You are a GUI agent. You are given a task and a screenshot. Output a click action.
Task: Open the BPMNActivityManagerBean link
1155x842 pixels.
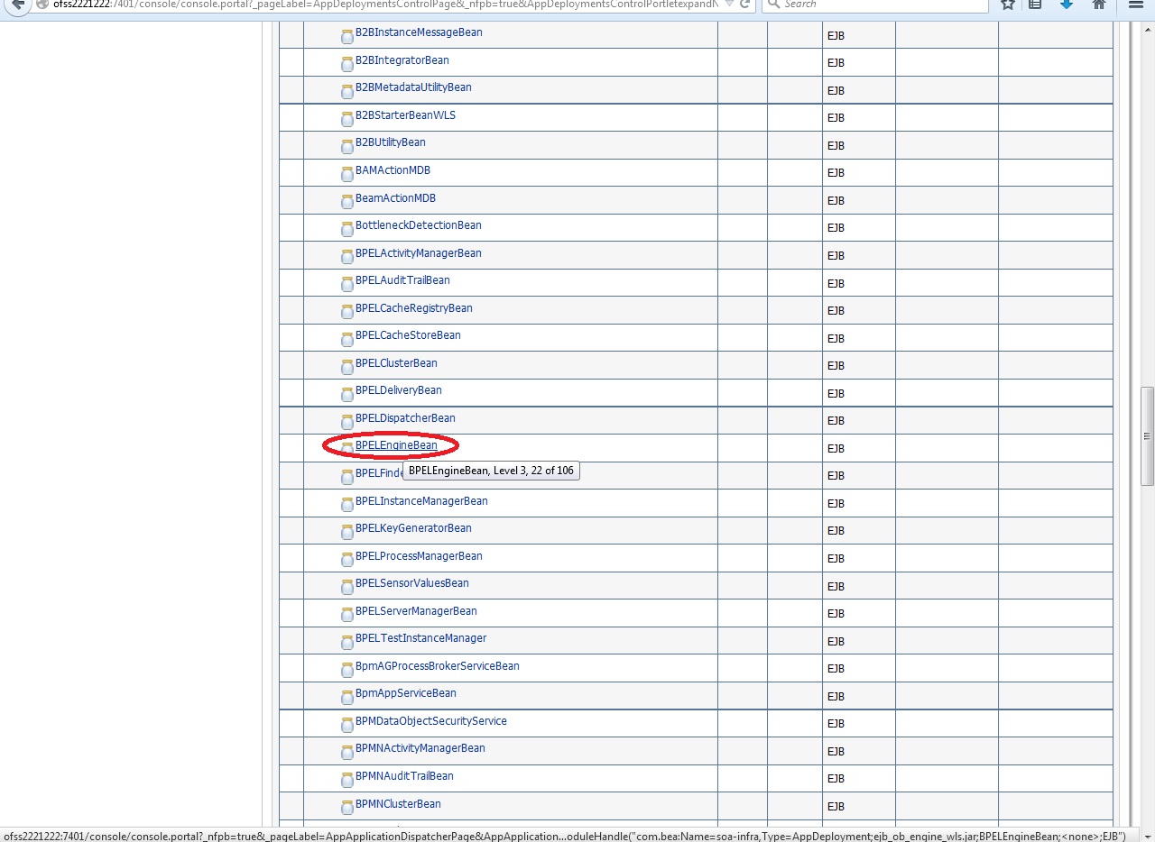click(420, 748)
